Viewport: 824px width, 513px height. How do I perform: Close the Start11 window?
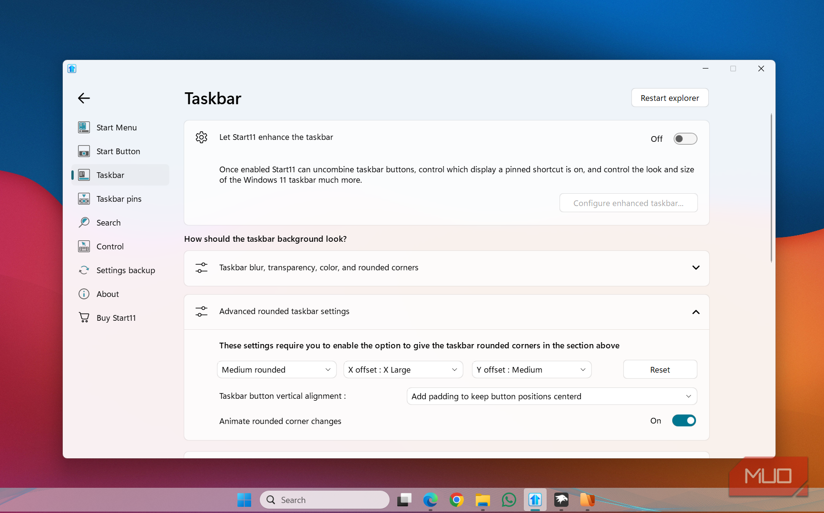761,69
